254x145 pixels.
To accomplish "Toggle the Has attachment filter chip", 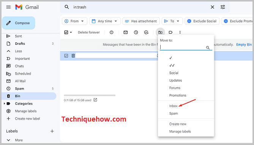I will click(x=141, y=21).
